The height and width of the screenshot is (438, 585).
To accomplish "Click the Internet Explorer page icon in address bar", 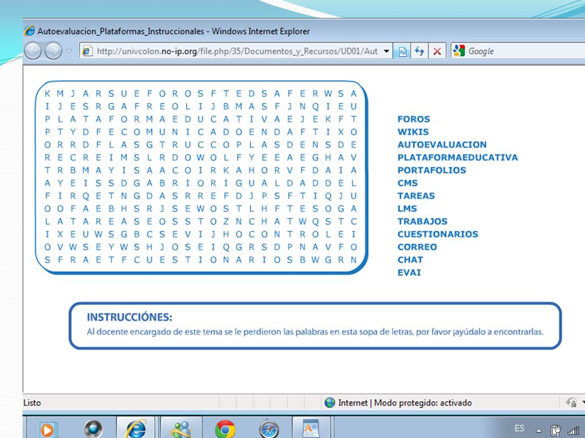I will click(x=87, y=51).
